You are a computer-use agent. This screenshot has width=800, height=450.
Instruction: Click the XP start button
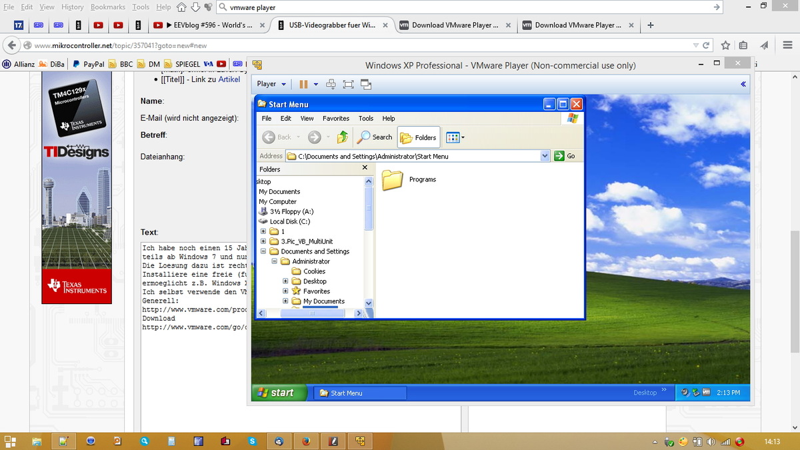pos(279,393)
